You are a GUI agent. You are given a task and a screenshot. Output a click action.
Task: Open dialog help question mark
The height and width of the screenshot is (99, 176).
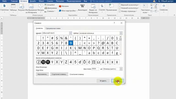(114, 23)
